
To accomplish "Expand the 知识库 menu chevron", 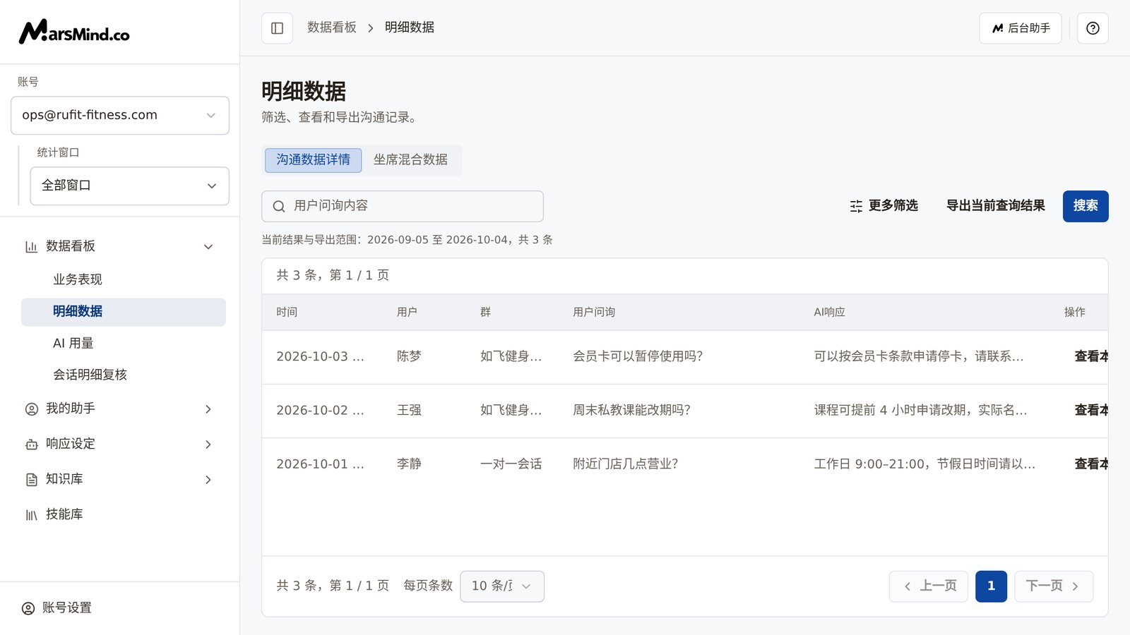I will click(x=208, y=480).
